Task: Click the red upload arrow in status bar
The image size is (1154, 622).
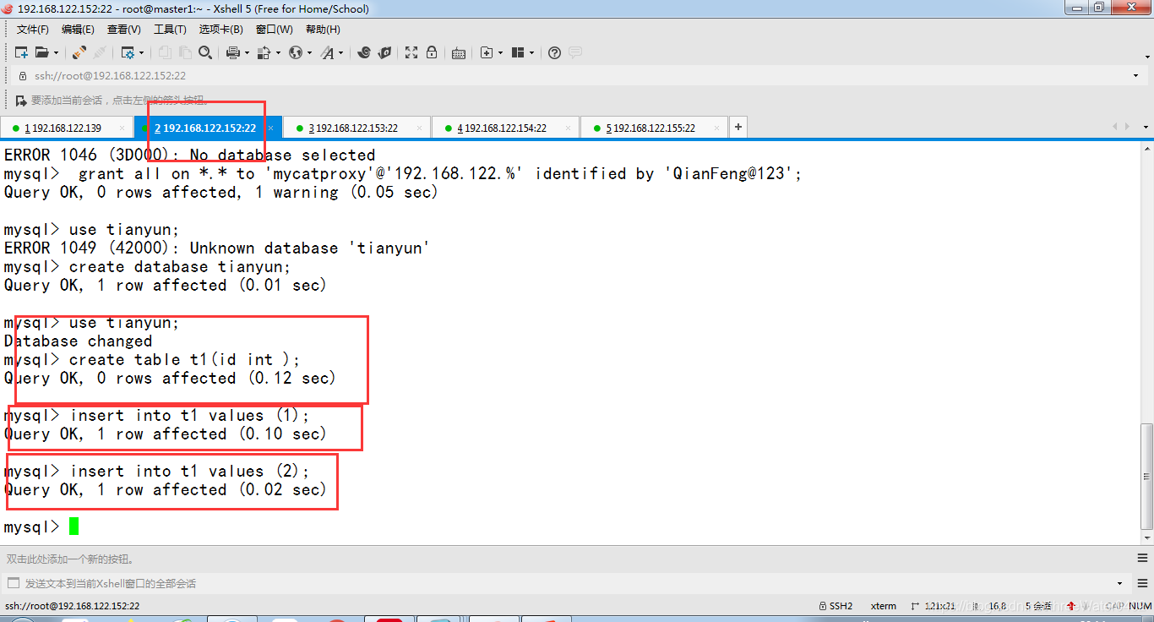Action: 1071,606
